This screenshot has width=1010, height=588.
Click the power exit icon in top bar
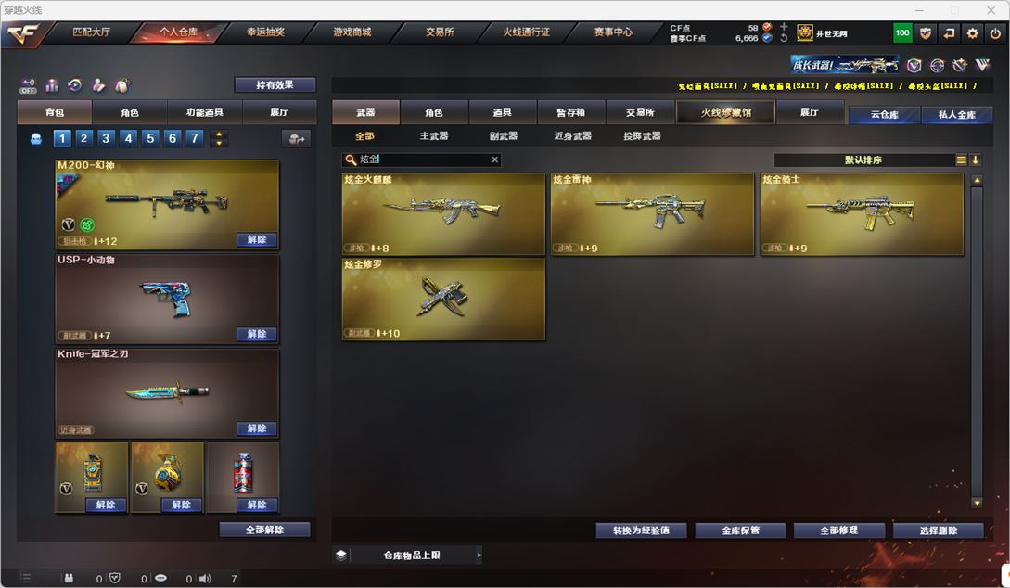(x=995, y=32)
